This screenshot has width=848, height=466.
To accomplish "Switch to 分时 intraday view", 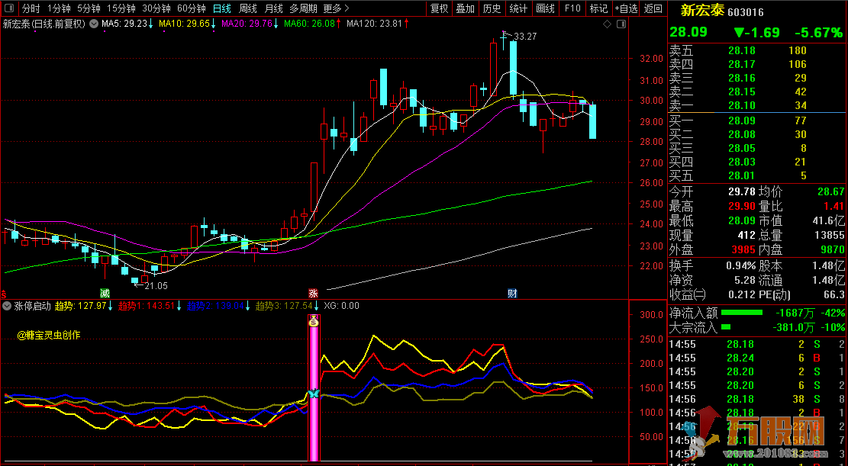I will 31,8.
